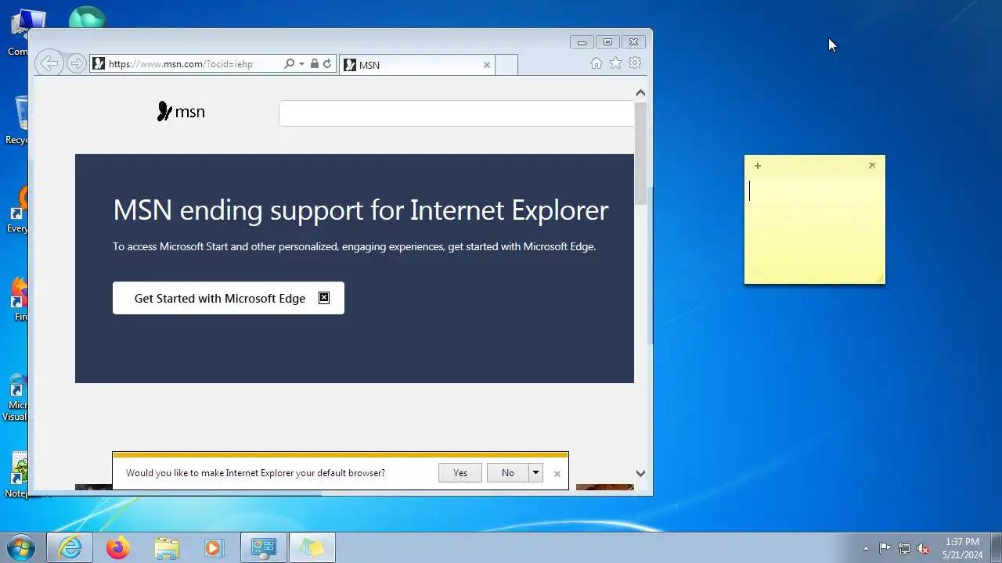Click the muted volume speaker icon
Image resolution: width=1002 pixels, height=563 pixels.
coord(924,548)
